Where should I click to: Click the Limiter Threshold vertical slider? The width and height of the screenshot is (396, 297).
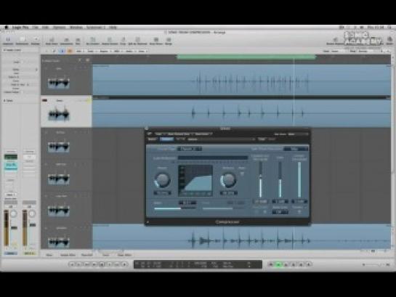point(299,179)
